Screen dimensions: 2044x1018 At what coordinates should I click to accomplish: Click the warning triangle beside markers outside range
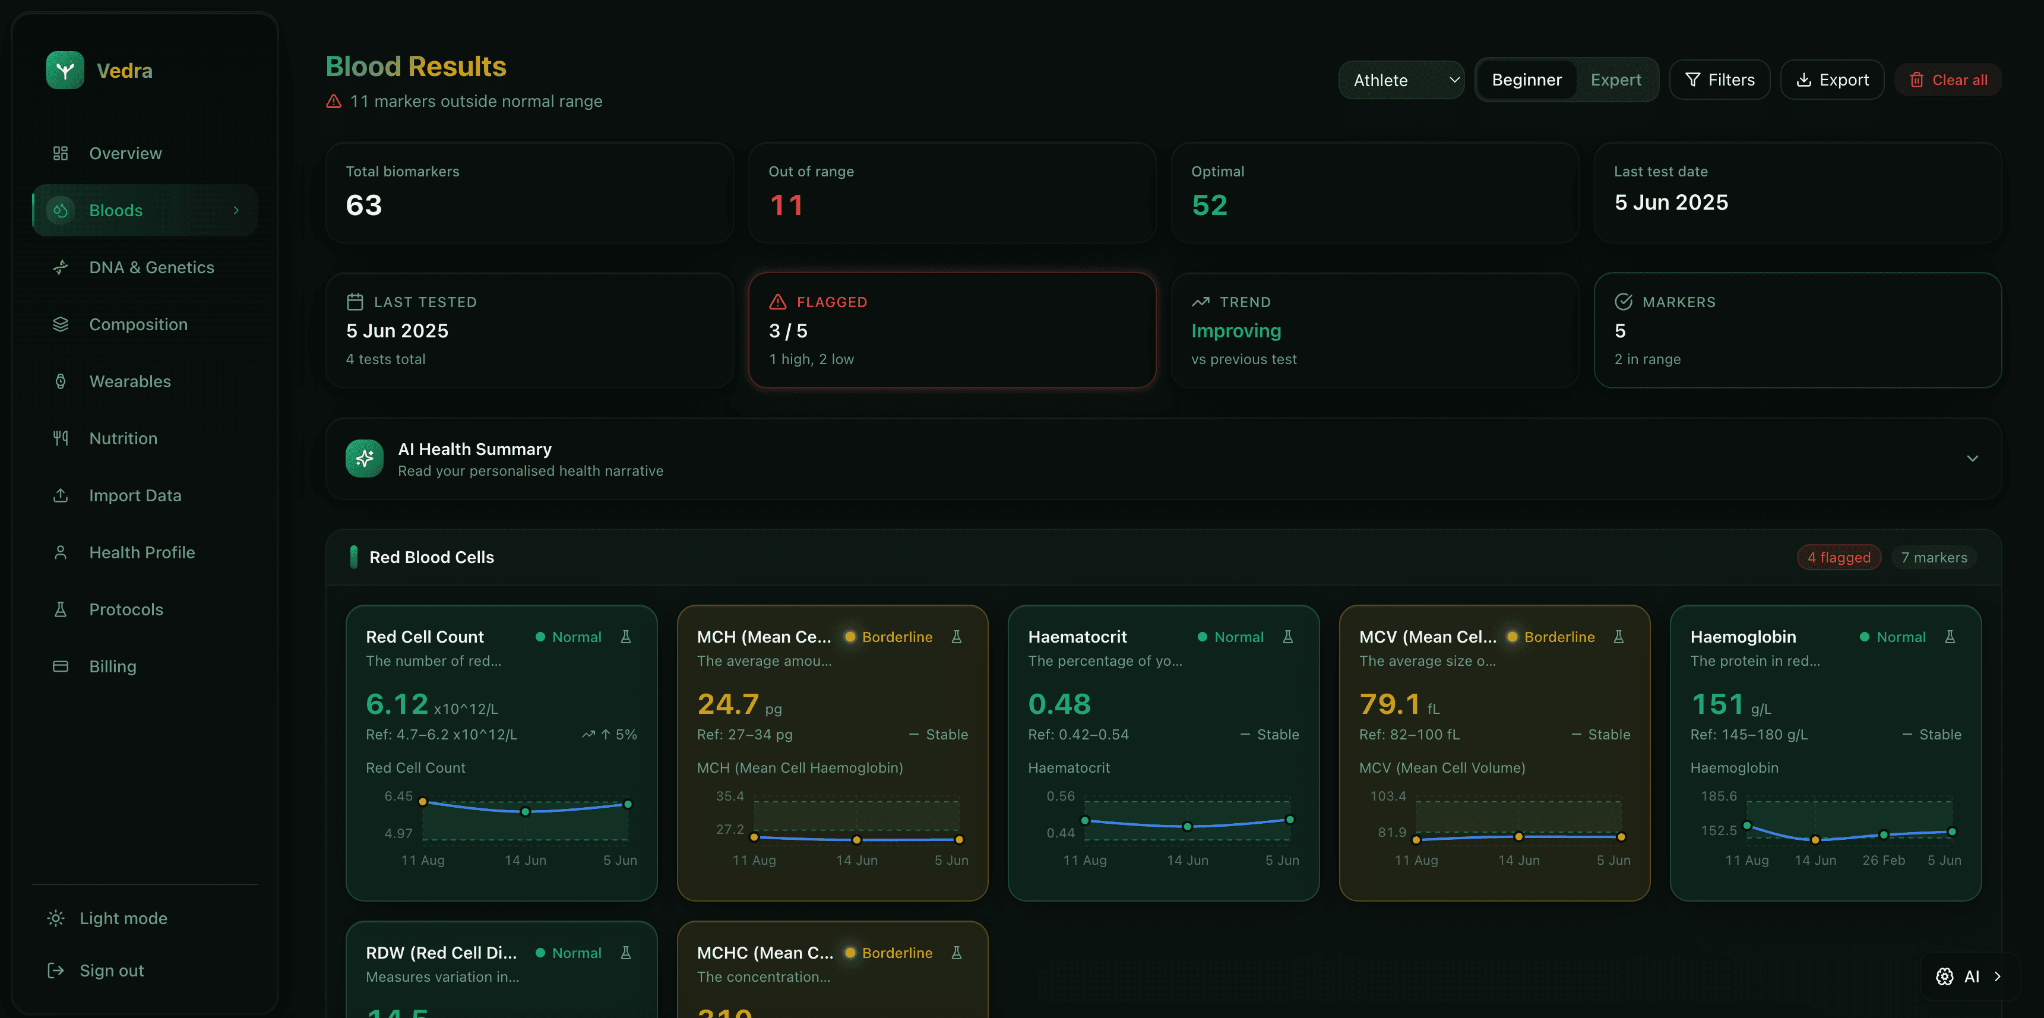point(334,102)
